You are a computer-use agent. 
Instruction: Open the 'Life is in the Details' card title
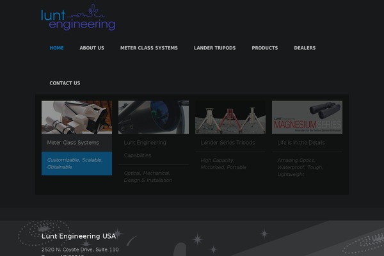(301, 143)
